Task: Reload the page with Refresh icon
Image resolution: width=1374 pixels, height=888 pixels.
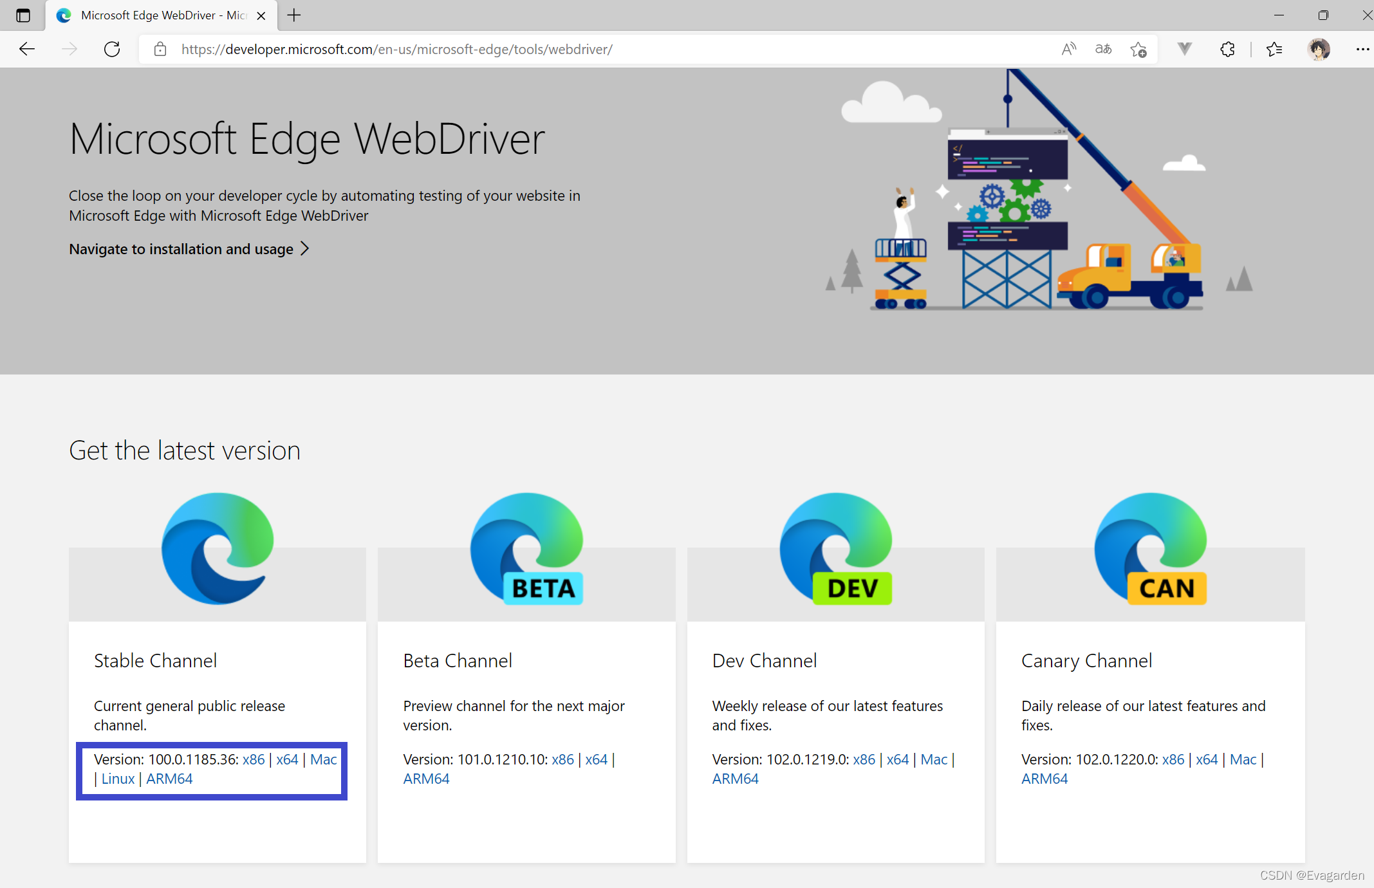Action: [112, 49]
